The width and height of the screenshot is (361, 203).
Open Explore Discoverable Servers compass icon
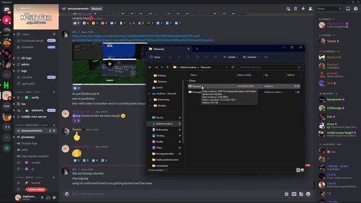(x=7, y=148)
